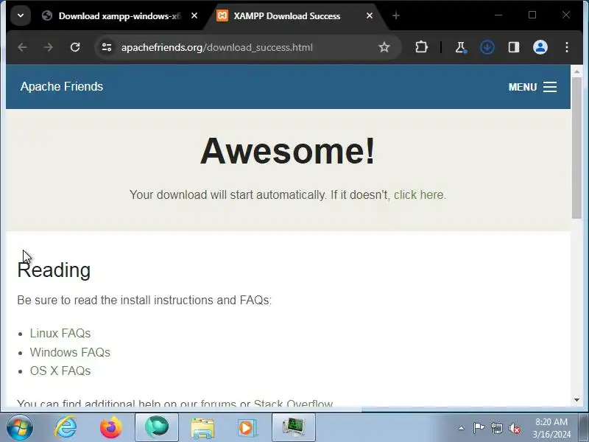
Task: Open the Windows Start menu
Action: point(20,427)
